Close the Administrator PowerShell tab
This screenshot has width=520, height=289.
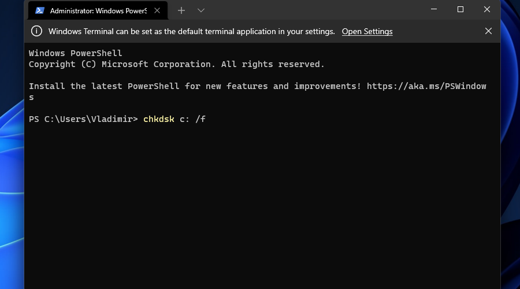click(157, 10)
